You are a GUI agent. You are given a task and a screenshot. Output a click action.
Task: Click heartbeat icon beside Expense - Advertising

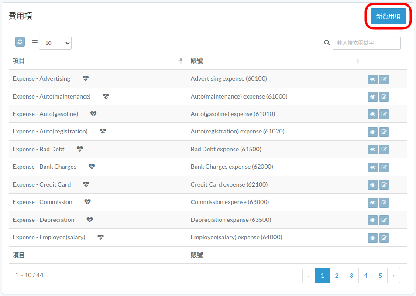tap(86, 78)
